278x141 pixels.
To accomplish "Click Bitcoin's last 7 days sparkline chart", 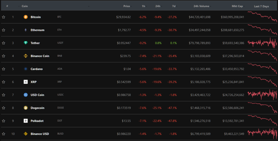I will pos(262,17).
